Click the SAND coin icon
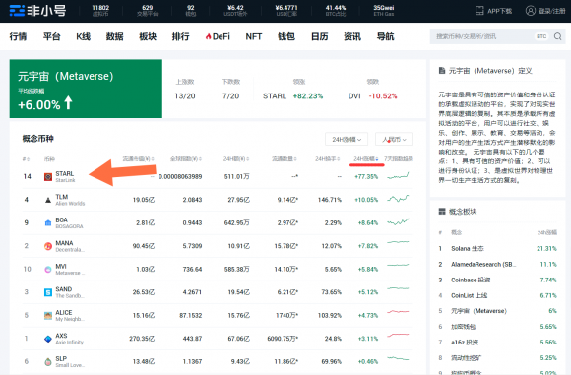The height and width of the screenshot is (375, 571). tap(48, 292)
